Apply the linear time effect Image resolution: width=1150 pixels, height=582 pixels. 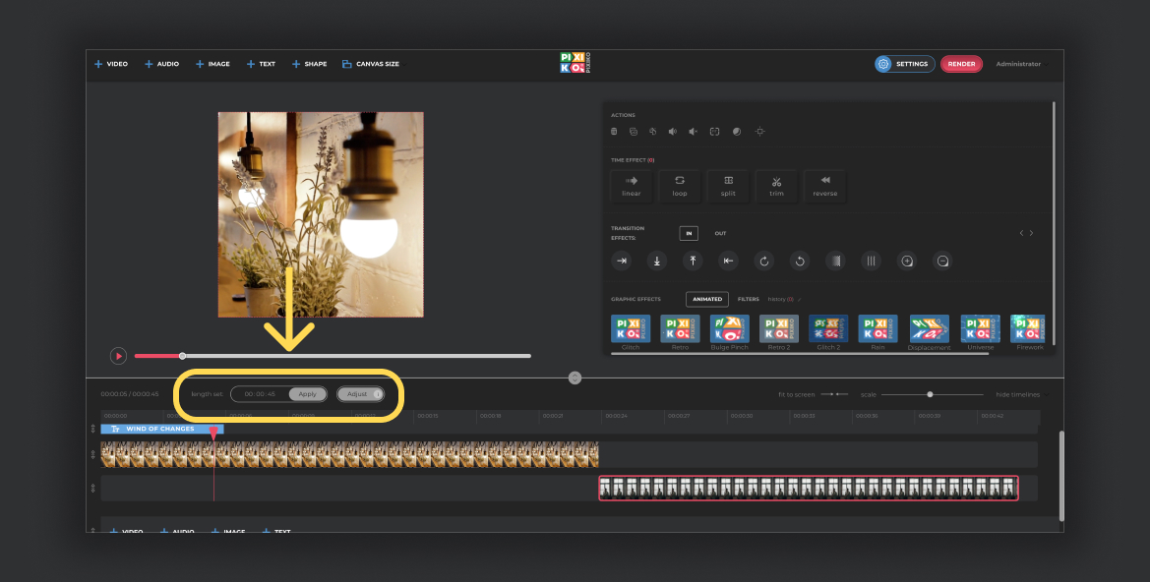point(632,186)
